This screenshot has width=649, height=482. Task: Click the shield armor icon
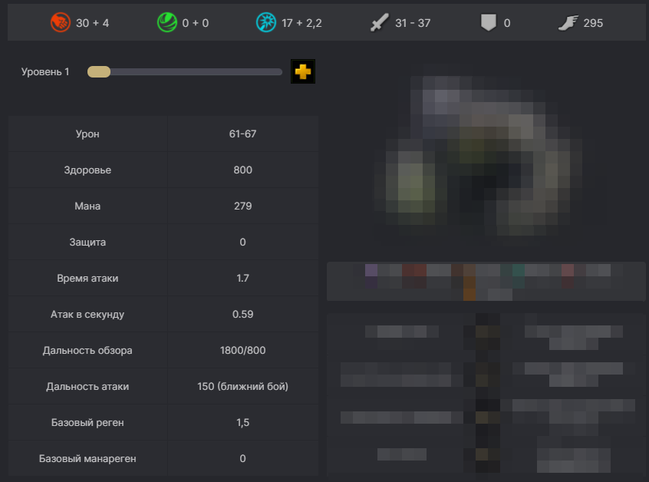pyautogui.click(x=488, y=23)
